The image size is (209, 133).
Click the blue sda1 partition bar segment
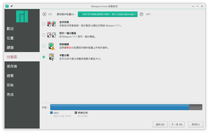pyautogui.click(x=120, y=107)
